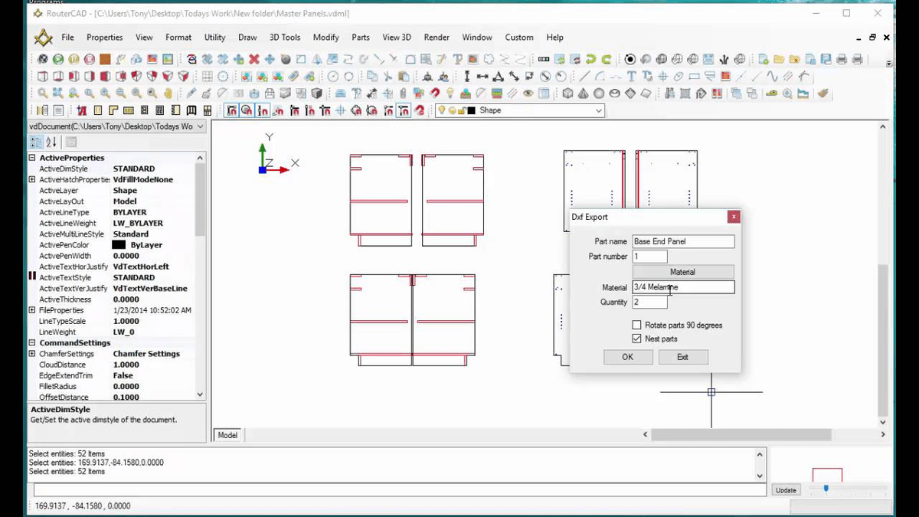The width and height of the screenshot is (919, 517).
Task: Click the open folder icon in toolbar
Action: (x=779, y=59)
